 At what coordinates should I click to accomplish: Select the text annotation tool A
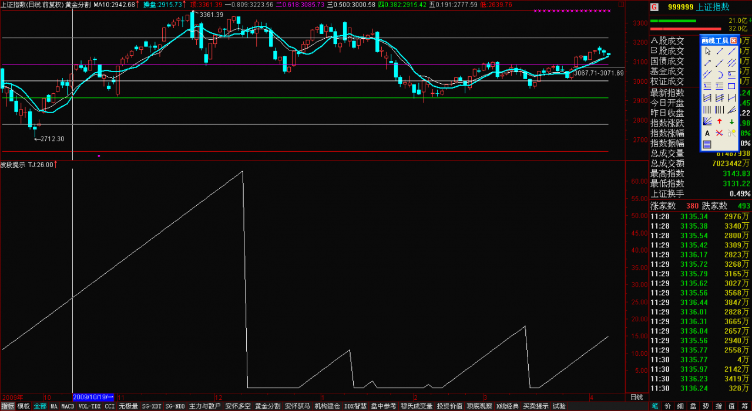[707, 133]
